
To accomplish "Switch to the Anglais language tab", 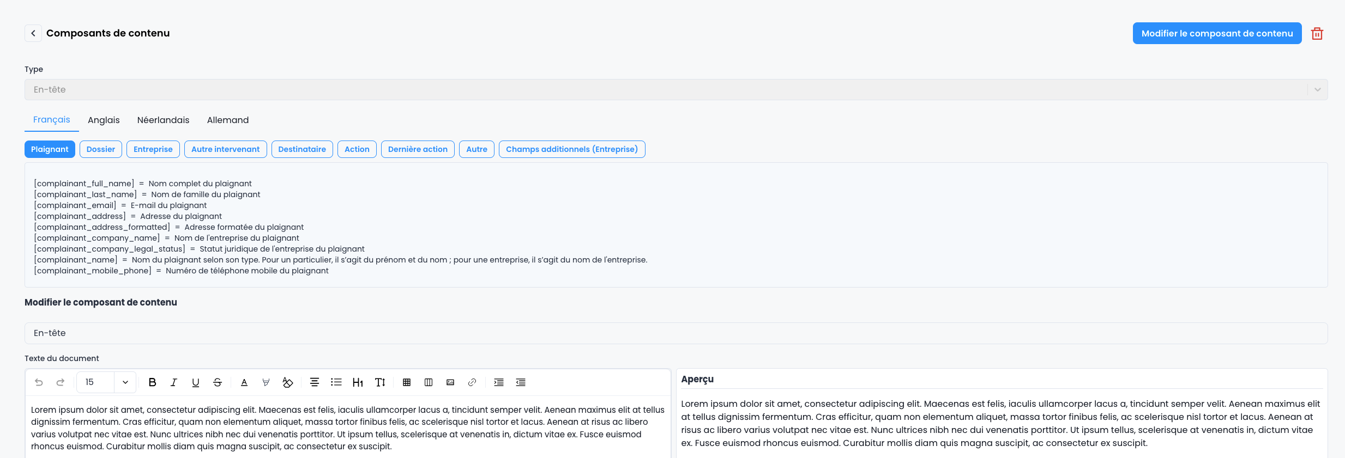I will click(104, 120).
